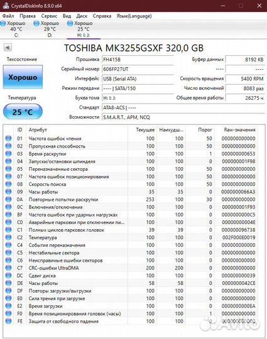
Task: Select row CRC-ошибки UltraDMA
Action: click(131, 268)
